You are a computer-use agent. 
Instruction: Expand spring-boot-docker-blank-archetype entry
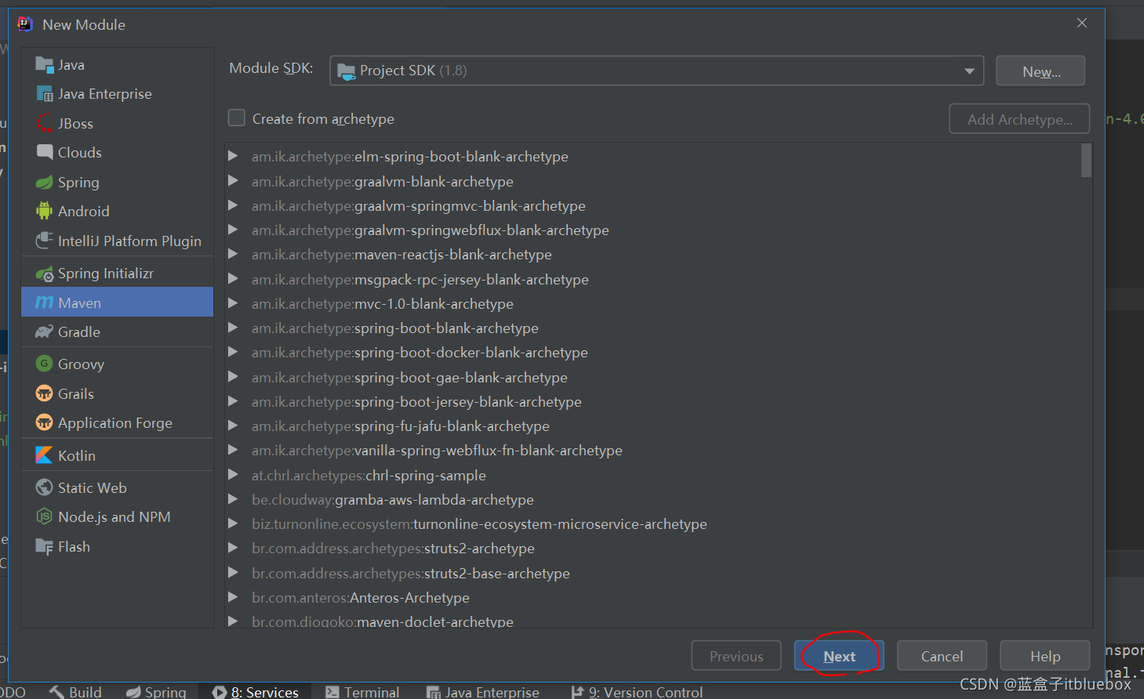233,352
